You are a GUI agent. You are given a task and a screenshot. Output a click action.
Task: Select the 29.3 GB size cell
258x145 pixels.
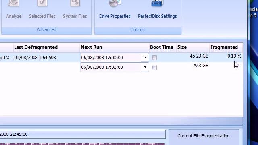pos(200,66)
